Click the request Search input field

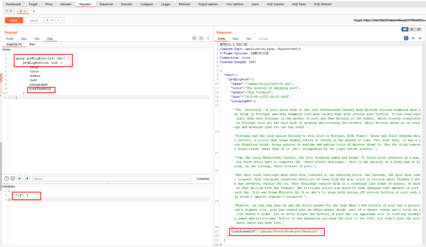[112, 179]
